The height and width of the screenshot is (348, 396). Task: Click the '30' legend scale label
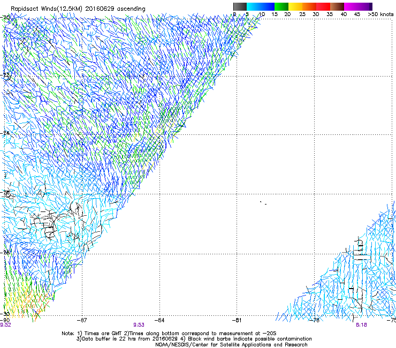pos(316,14)
